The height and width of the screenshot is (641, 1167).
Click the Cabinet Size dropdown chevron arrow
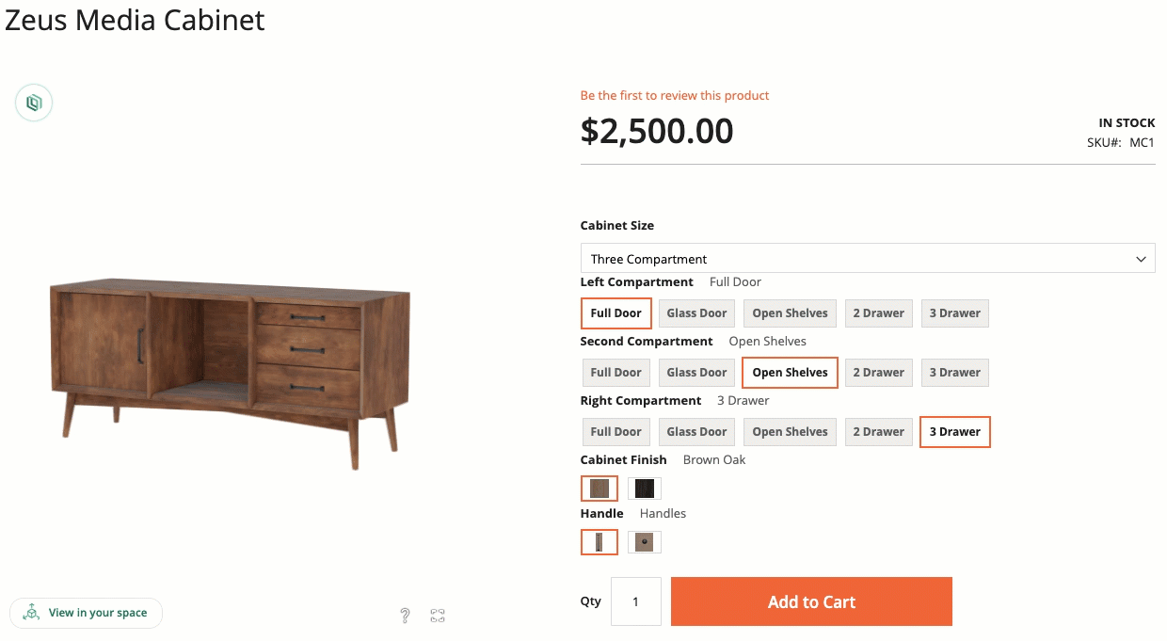point(1142,259)
